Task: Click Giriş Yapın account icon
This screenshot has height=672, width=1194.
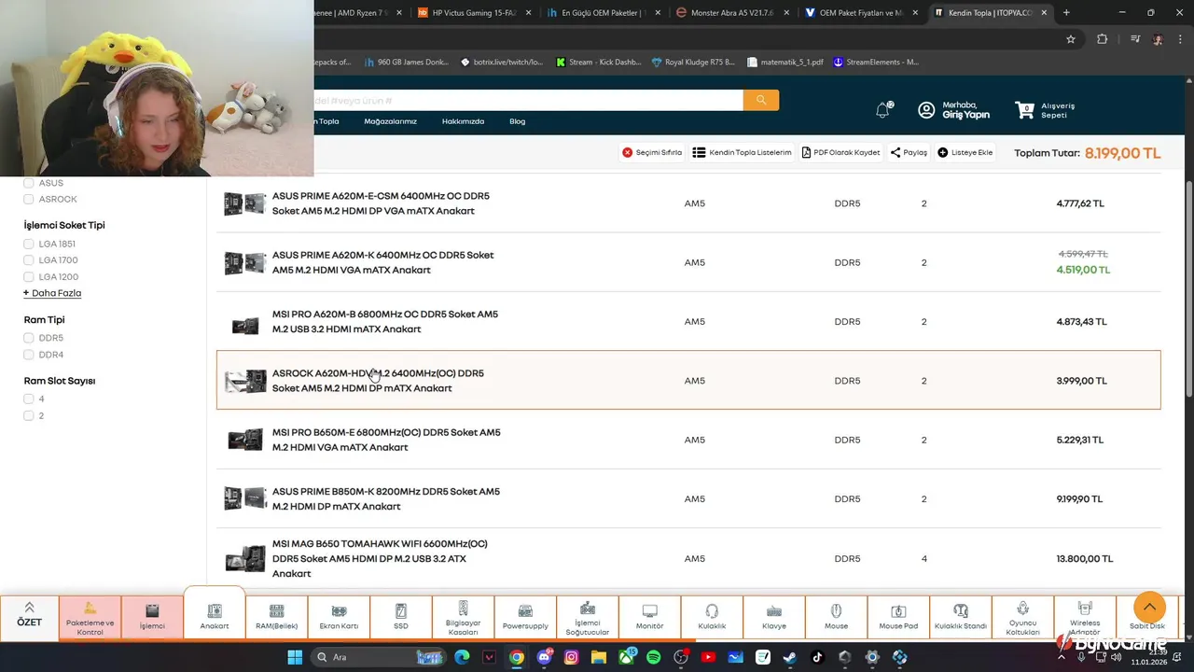Action: coord(926,110)
